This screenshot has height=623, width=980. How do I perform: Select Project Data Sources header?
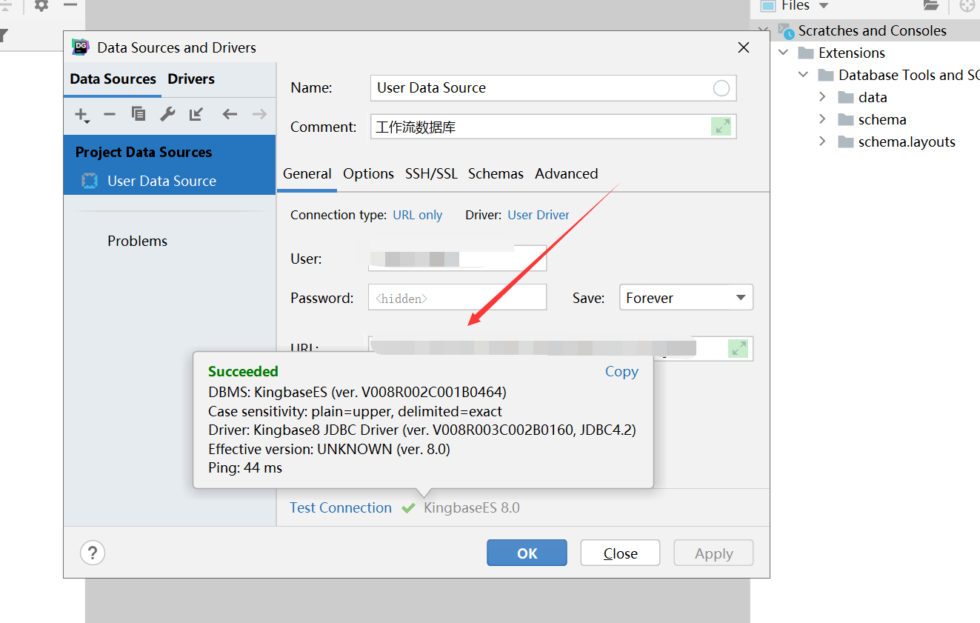pos(144,153)
